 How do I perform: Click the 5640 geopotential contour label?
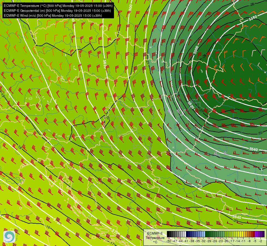tap(237, 217)
